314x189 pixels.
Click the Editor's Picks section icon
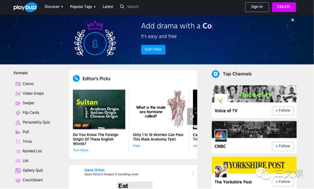(76, 79)
